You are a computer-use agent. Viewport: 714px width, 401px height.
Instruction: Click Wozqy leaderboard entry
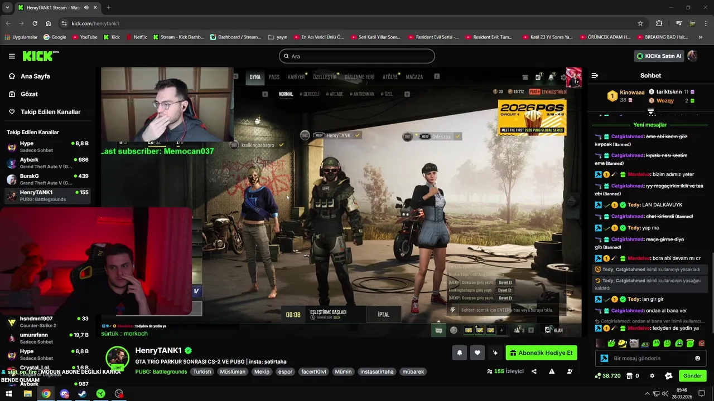(x=672, y=101)
